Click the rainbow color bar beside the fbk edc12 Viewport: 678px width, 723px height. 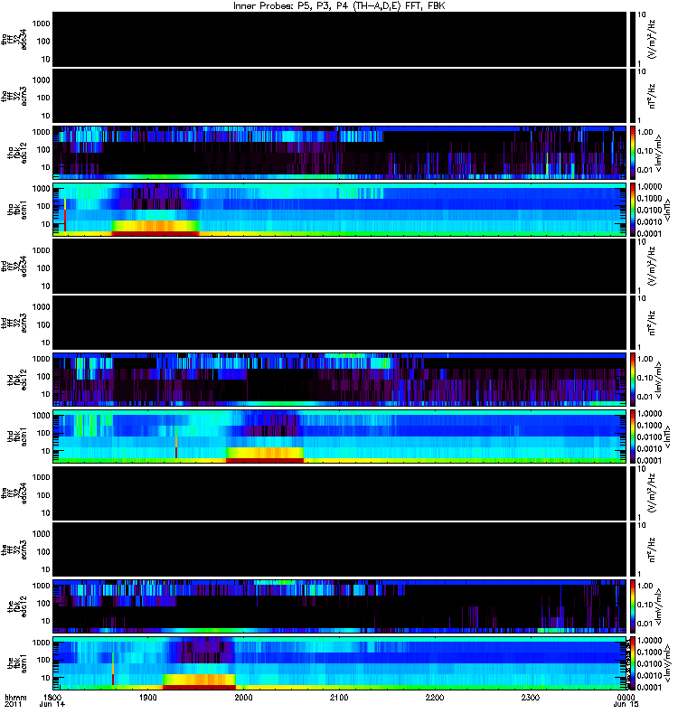[632, 606]
